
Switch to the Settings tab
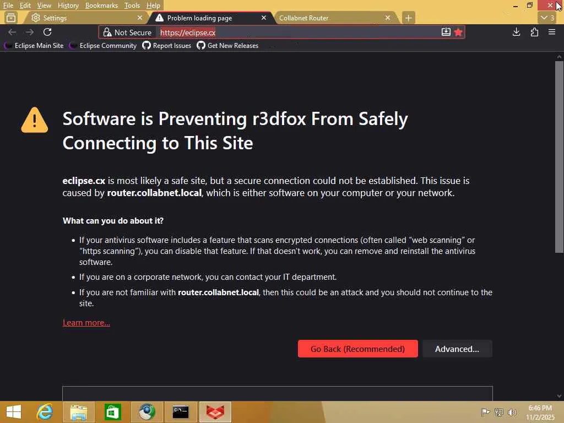[x=84, y=18]
